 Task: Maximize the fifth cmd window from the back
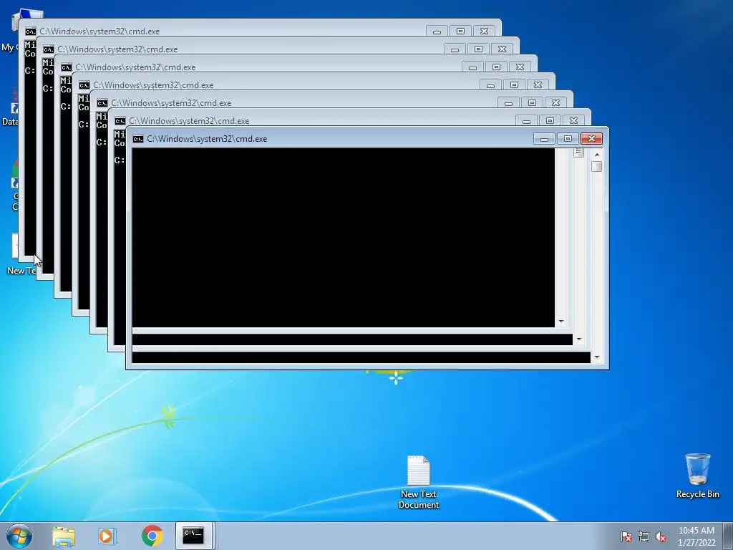pyautogui.click(x=532, y=103)
